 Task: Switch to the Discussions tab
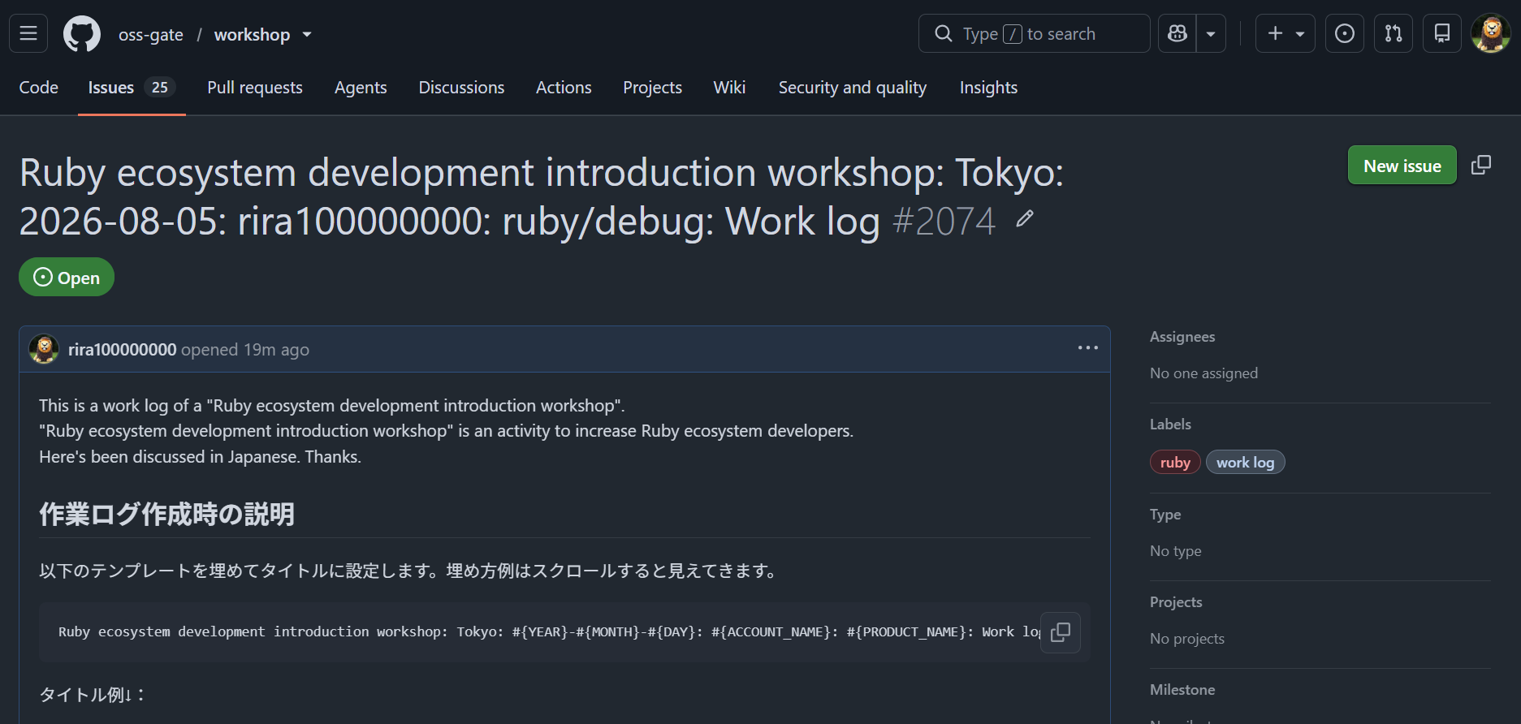461,88
